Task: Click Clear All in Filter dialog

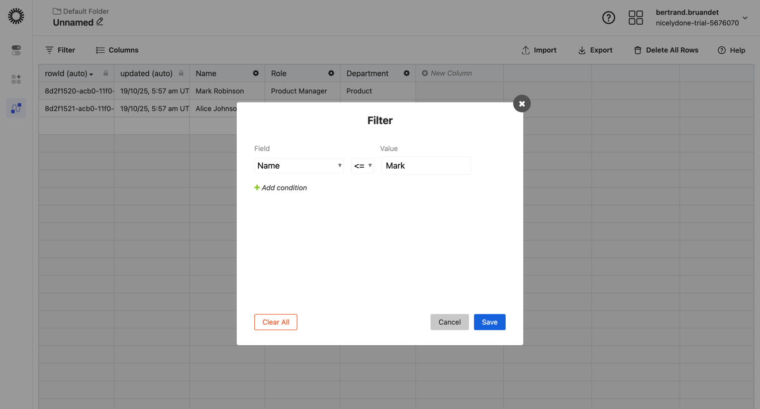Action: click(x=276, y=322)
